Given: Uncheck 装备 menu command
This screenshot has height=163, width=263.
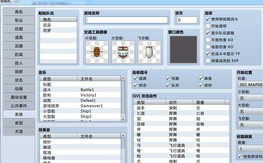Looking at the screenshot, I should click(x=201, y=78).
